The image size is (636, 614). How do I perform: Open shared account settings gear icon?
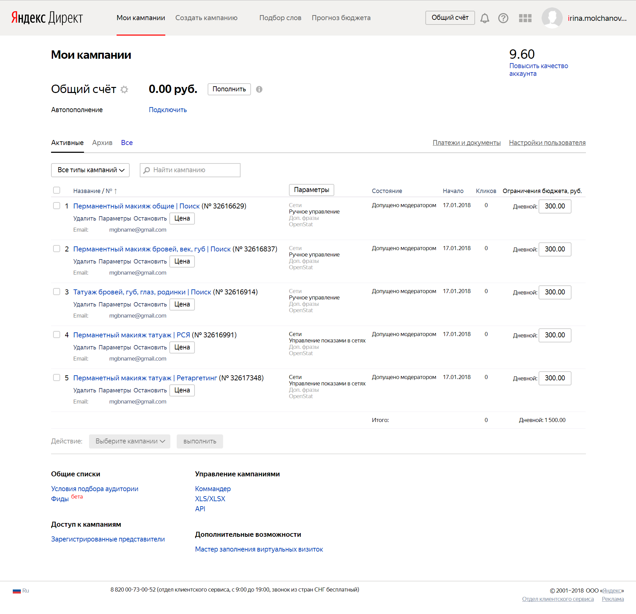pyautogui.click(x=124, y=89)
